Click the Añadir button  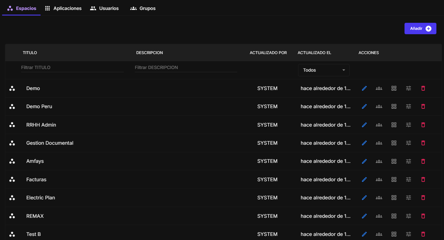[x=420, y=28]
